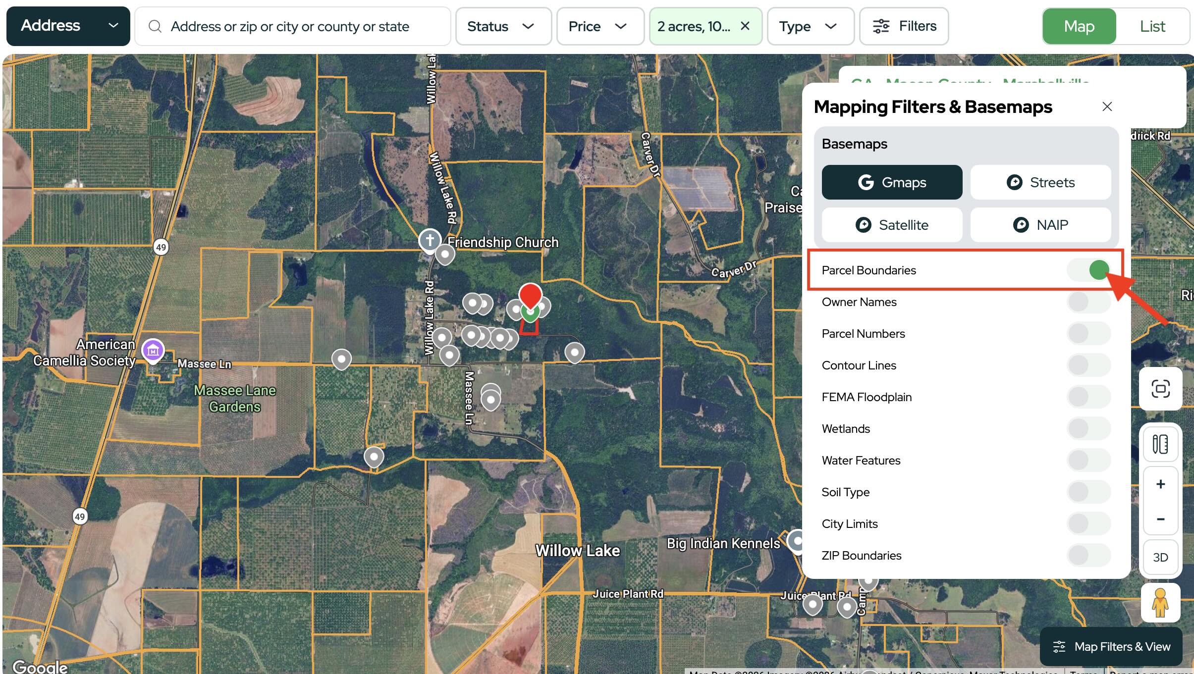This screenshot has width=1194, height=674.
Task: Click the Street View pegman icon
Action: pyautogui.click(x=1160, y=602)
